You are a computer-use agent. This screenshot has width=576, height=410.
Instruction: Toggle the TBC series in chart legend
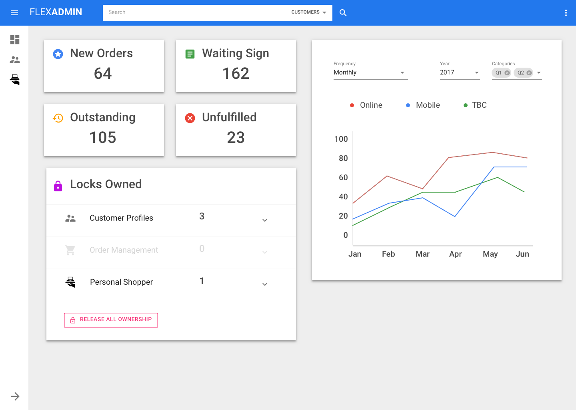point(475,105)
